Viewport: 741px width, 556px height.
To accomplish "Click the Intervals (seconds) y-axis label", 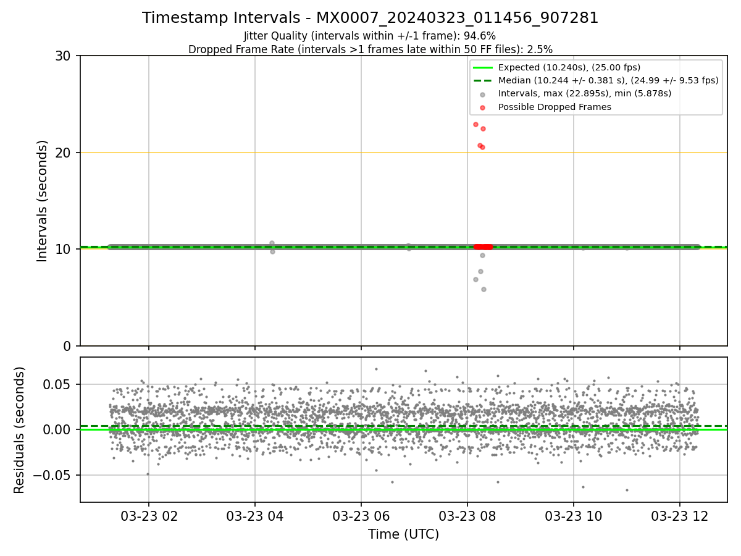I will [43, 201].
